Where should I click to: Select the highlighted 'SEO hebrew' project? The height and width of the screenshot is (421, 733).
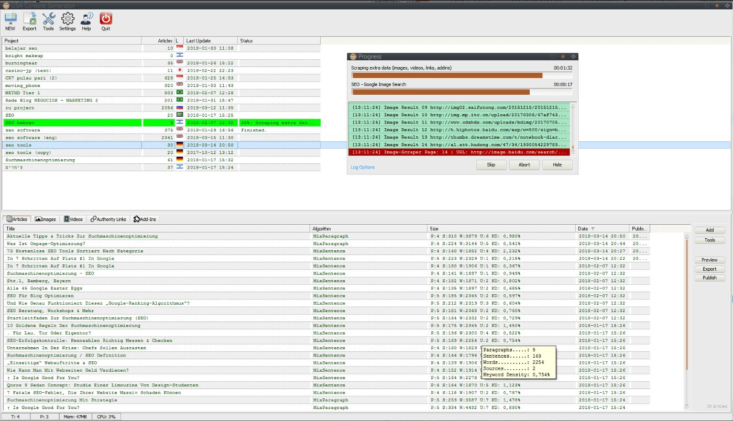(161, 123)
